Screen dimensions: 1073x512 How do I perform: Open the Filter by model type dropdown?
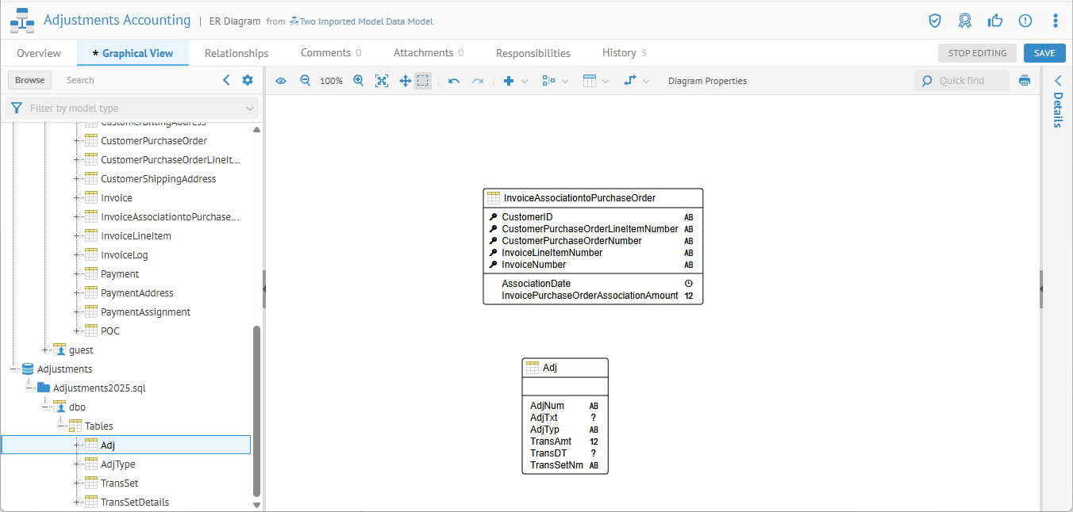pos(132,109)
